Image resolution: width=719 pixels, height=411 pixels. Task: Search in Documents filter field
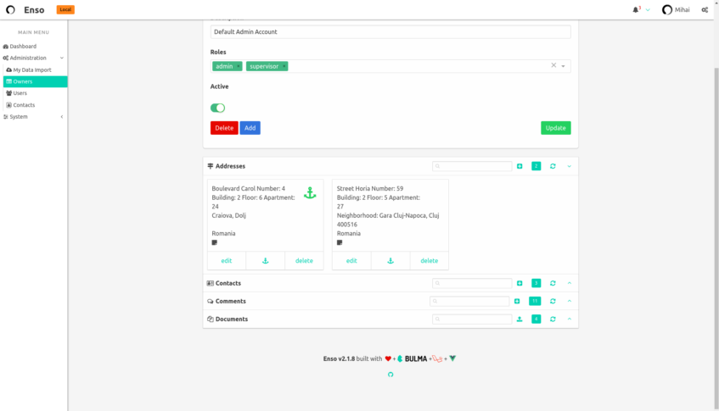coord(472,319)
